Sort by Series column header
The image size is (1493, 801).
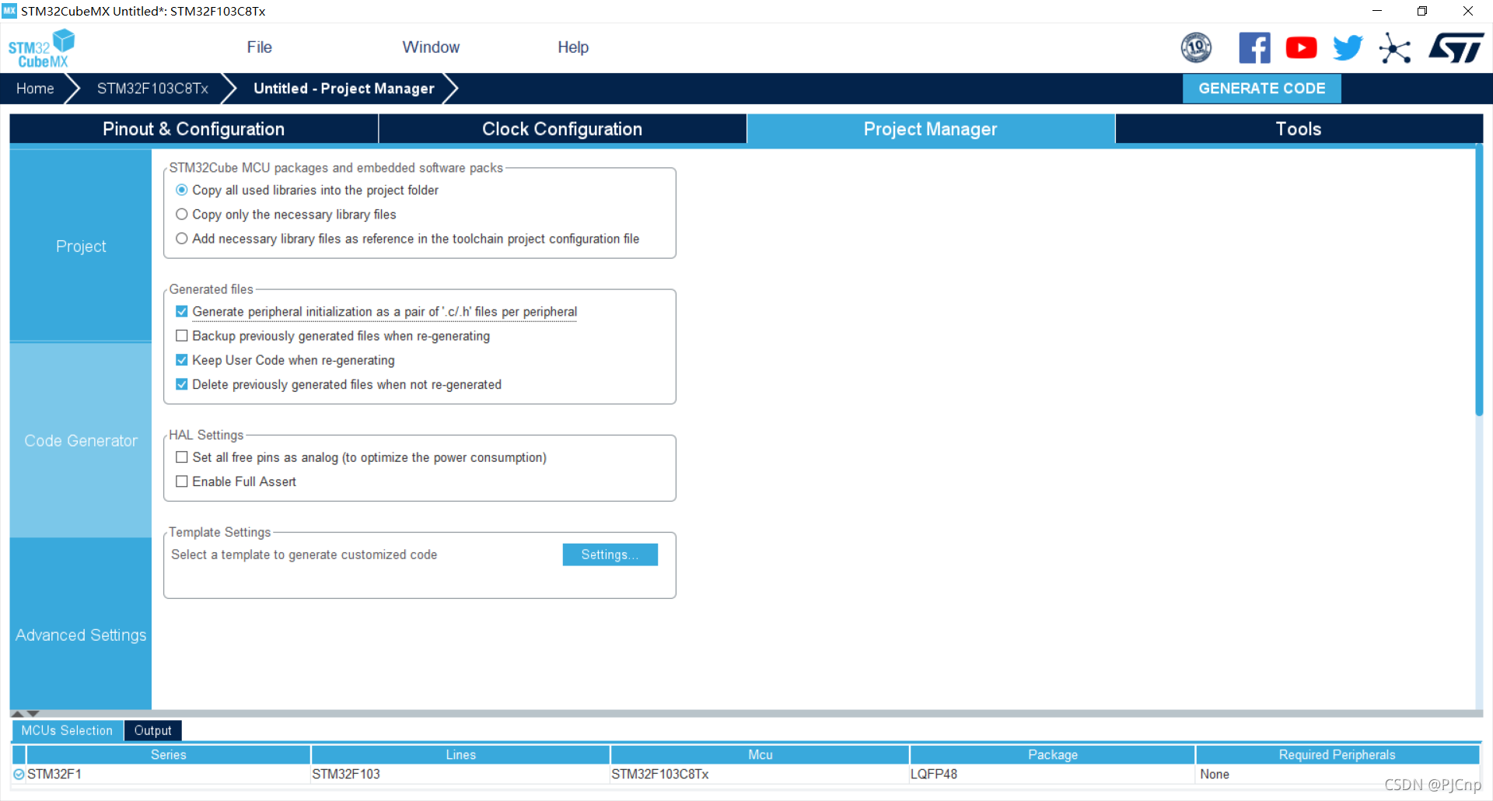click(169, 754)
